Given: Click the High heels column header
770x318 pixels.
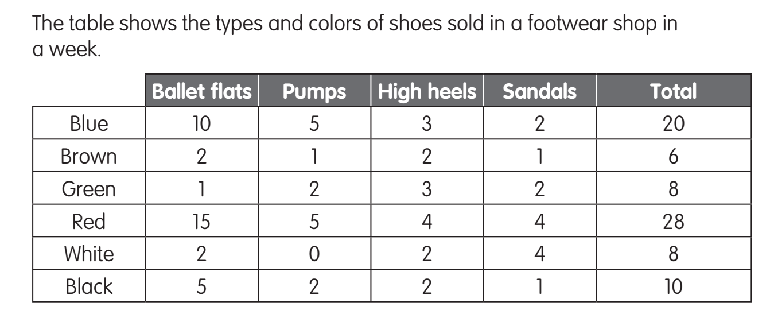Looking at the screenshot, I should pyautogui.click(x=426, y=91).
